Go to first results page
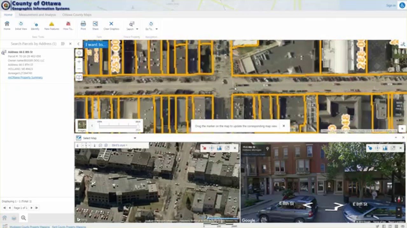This screenshot has height=228, width=407. pyautogui.click(x=4, y=208)
